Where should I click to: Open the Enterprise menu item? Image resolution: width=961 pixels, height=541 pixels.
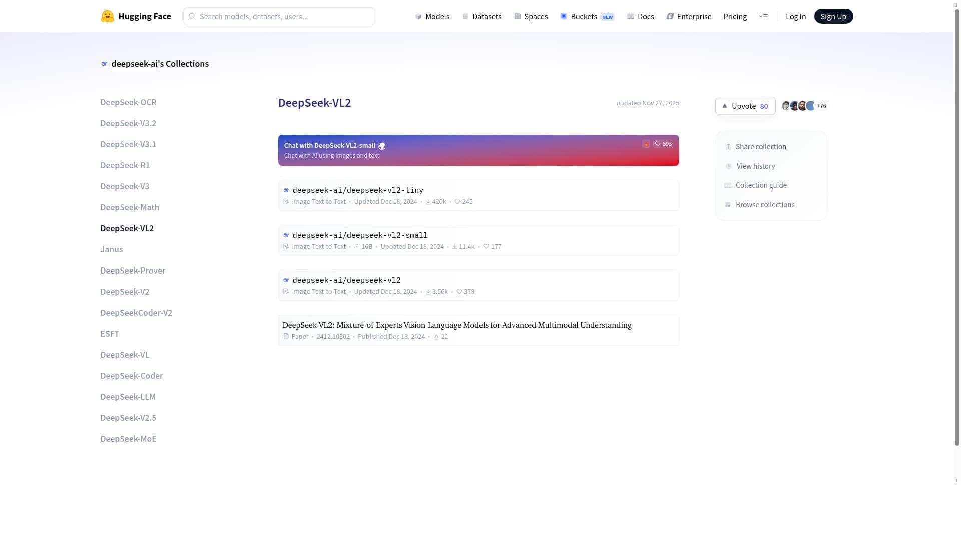point(689,17)
